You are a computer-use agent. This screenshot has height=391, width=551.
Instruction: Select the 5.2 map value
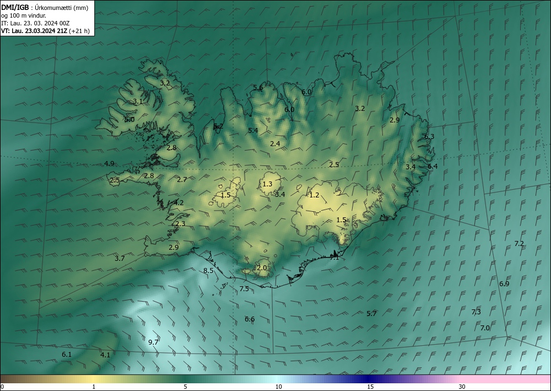click(x=219, y=126)
